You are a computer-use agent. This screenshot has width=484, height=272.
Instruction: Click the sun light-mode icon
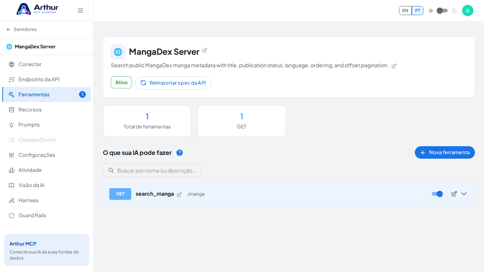431,11
